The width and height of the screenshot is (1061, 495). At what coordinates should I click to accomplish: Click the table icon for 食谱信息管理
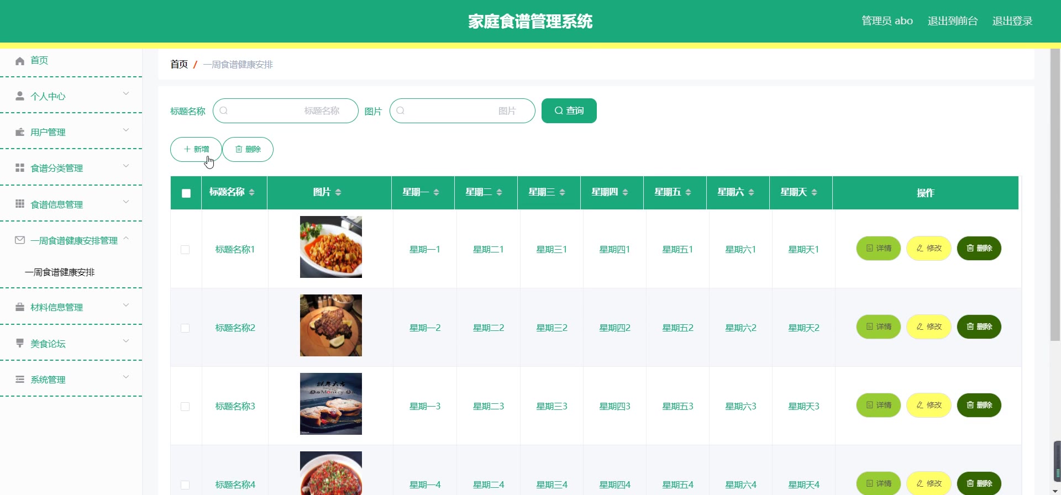tap(20, 204)
